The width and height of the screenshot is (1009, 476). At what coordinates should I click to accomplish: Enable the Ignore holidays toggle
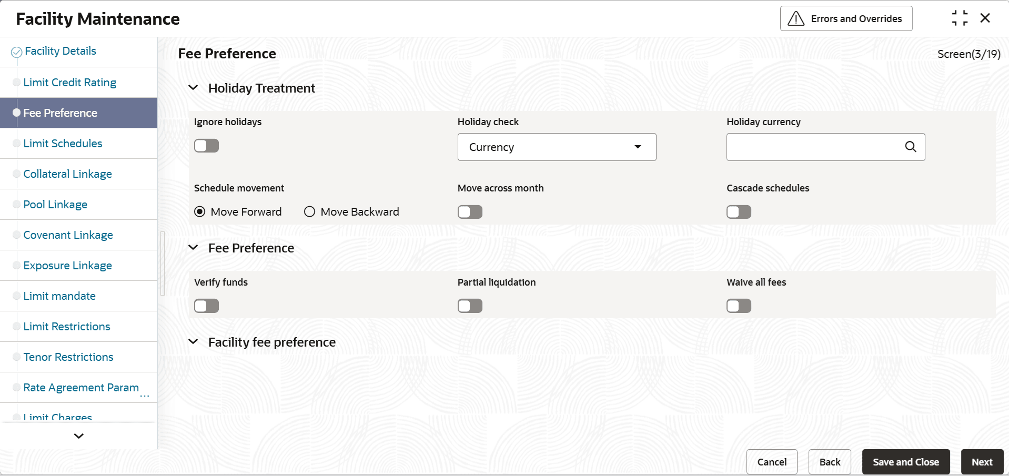point(206,146)
